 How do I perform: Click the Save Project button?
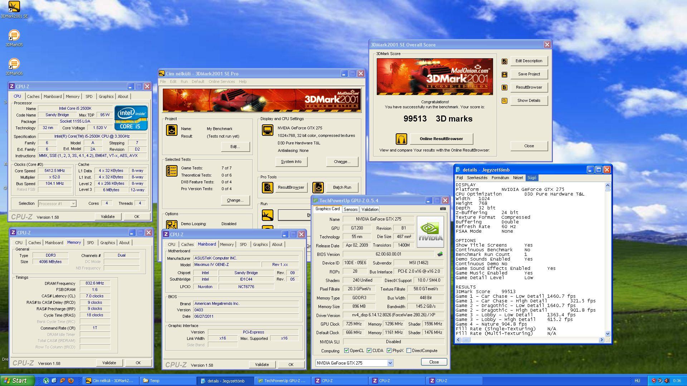pos(529,74)
